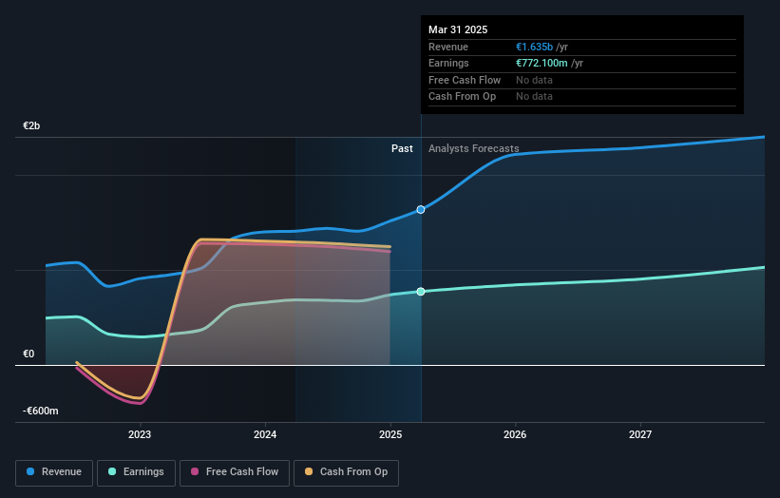Click the 2027 x-axis label
The image size is (780, 498).
click(640, 435)
